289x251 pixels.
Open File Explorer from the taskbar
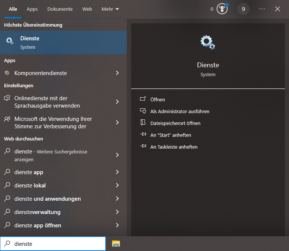coord(116,243)
